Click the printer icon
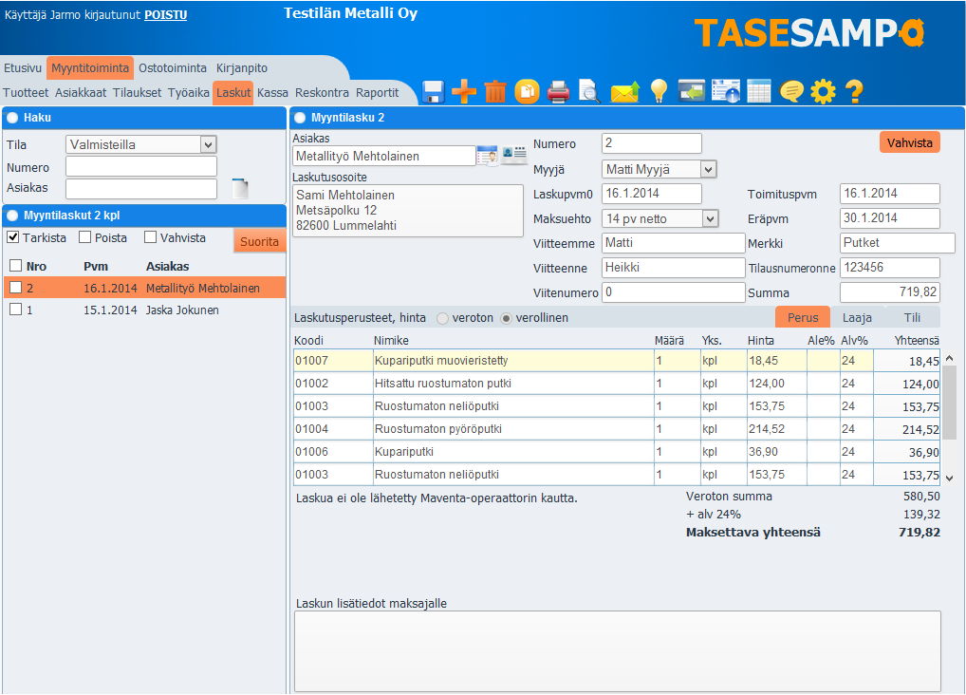Screen dimensions: 966x695 (x=559, y=91)
